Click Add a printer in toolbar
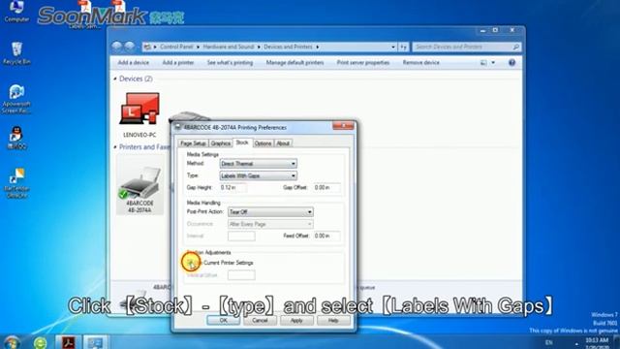 [178, 62]
